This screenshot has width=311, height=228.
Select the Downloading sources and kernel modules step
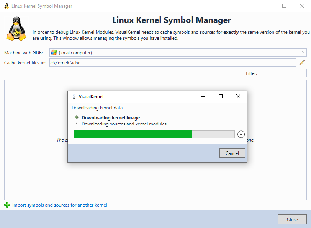[x=124, y=124]
